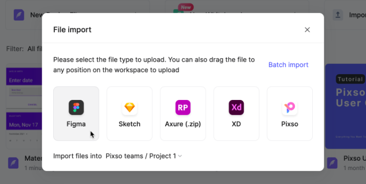Click the Figma label text
The image size is (366, 184).
point(76,124)
